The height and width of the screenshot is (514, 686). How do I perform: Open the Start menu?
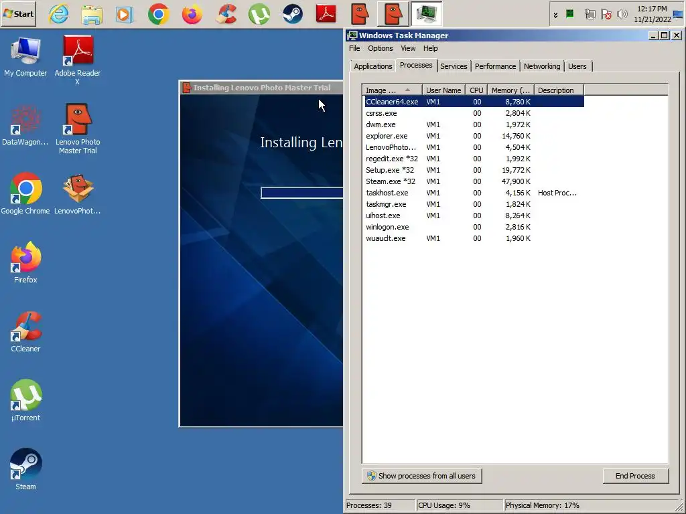pyautogui.click(x=18, y=14)
